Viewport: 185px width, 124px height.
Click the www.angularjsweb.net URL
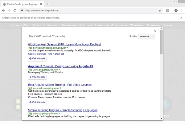(x=45, y=70)
